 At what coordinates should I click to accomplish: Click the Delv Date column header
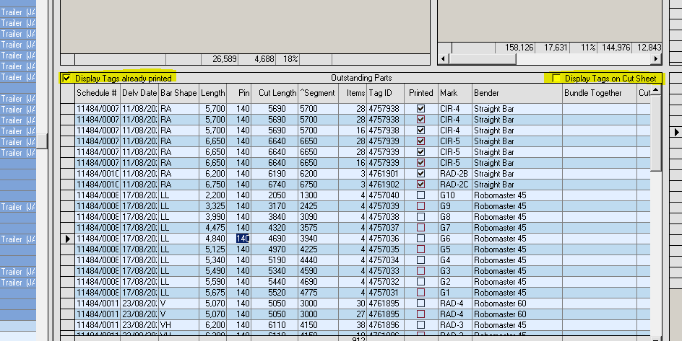[x=139, y=93]
